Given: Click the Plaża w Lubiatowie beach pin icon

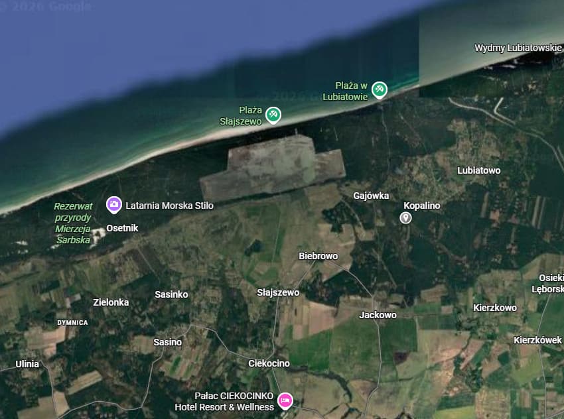Looking at the screenshot, I should click(x=379, y=90).
